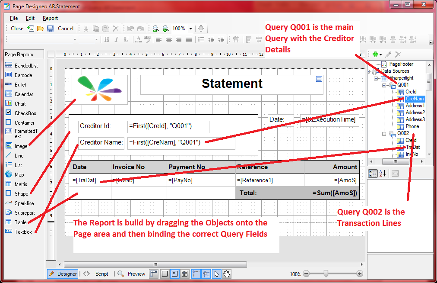Toggle the ruler display in bottom toolbar
Image resolution: width=437 pixels, height=283 pixels.
tap(154, 274)
